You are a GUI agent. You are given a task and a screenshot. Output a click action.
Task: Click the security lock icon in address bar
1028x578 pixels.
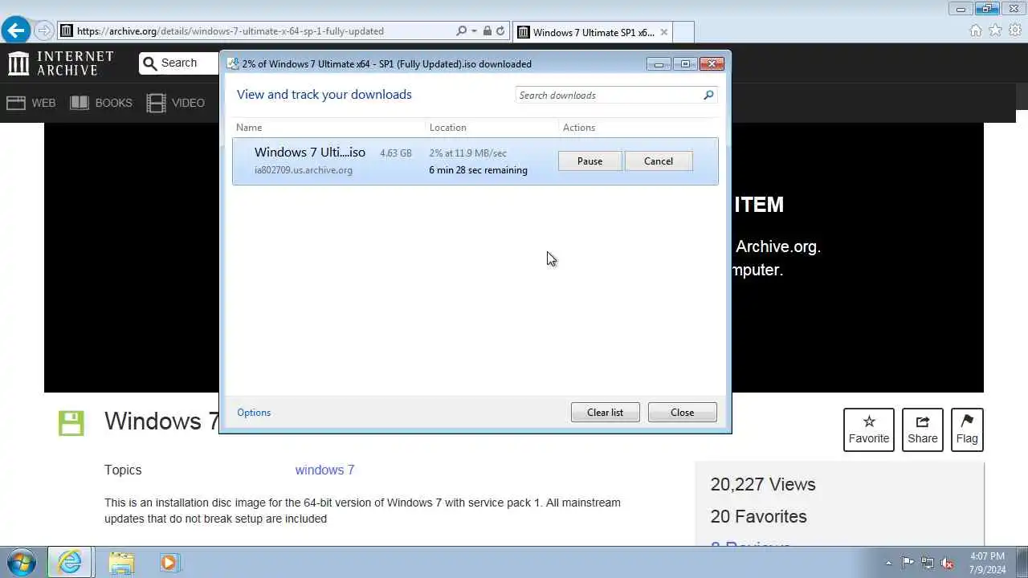[487, 31]
